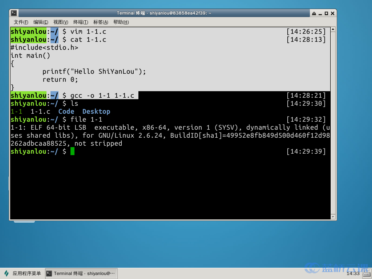This screenshot has width=372, height=279.
Task: Click the 14:33 clock in the panel
Action: pos(353,274)
